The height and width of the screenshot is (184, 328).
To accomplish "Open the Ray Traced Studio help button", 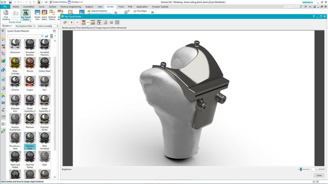I will click(x=314, y=16).
